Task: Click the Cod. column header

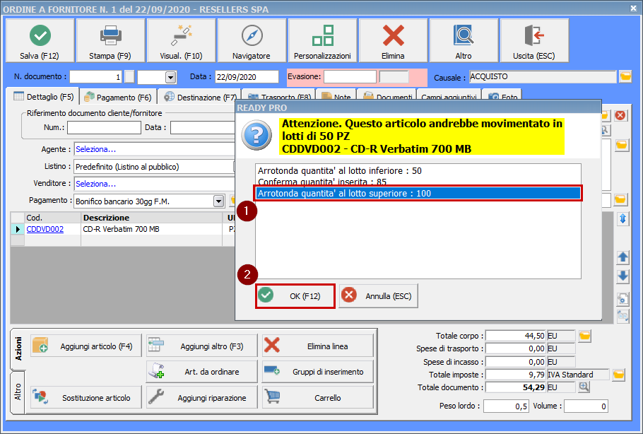Action: [52, 218]
